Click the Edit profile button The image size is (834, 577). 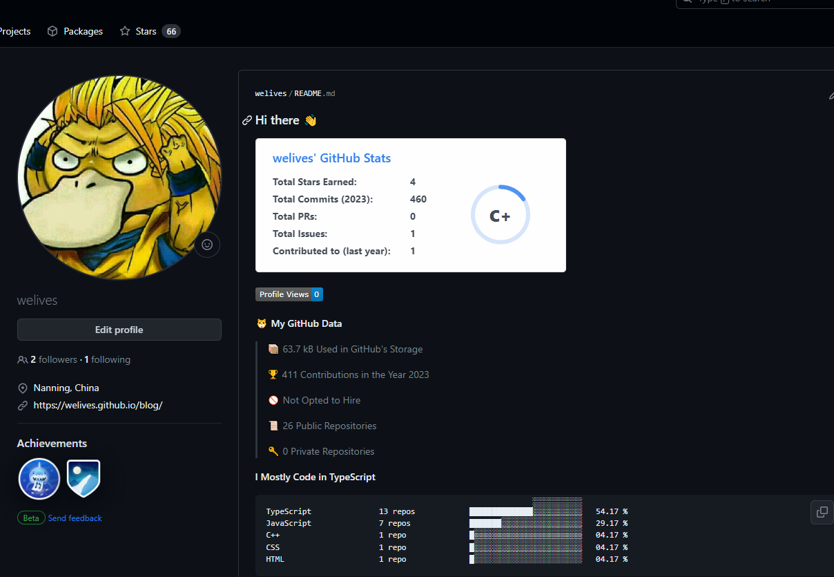tap(119, 330)
